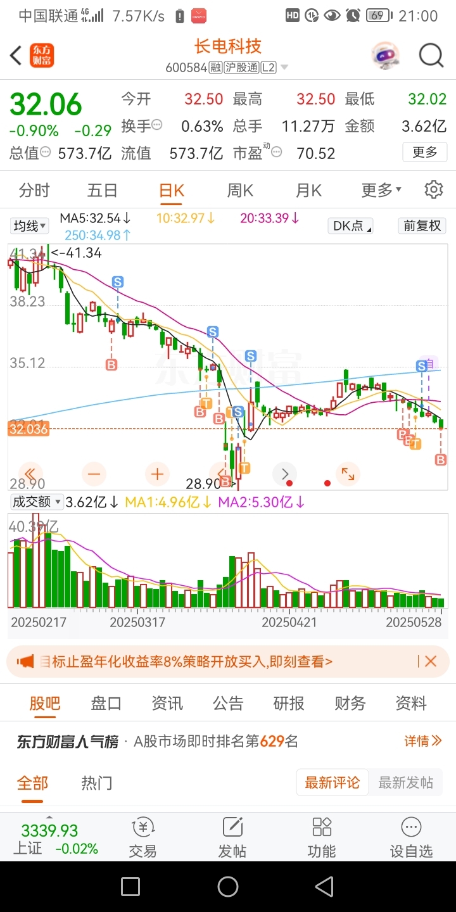Tap the 融 margin trading tag
The height and width of the screenshot is (912, 456).
click(x=215, y=67)
